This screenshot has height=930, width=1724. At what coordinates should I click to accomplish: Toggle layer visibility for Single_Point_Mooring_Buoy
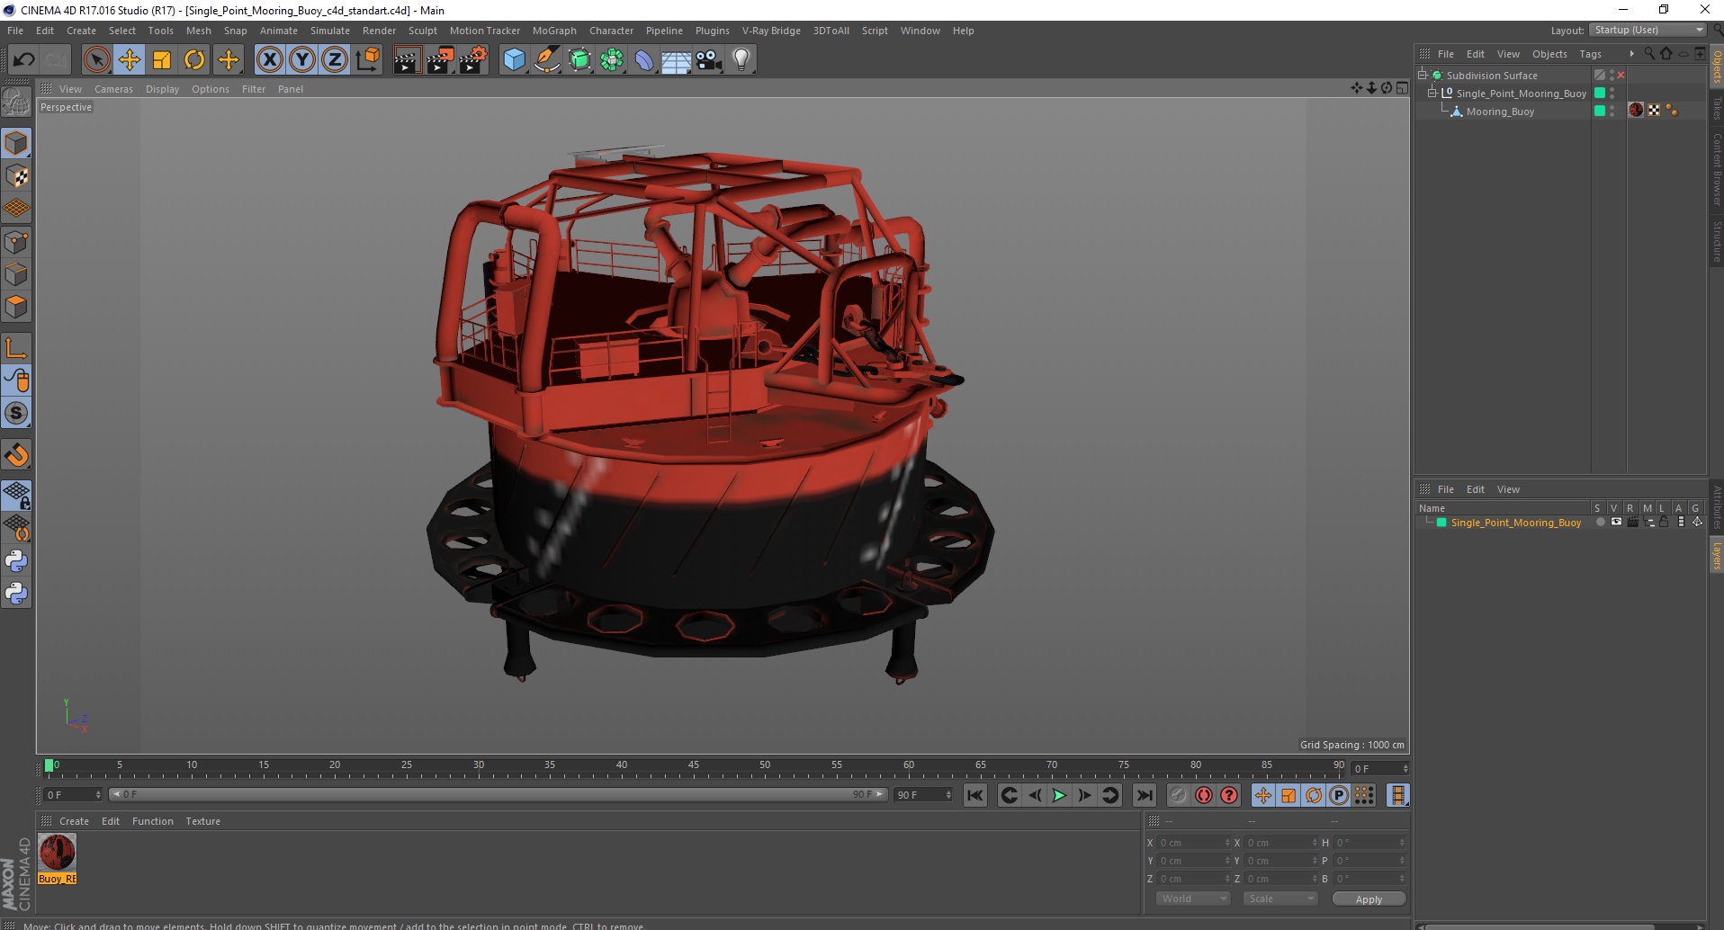pos(1616,523)
